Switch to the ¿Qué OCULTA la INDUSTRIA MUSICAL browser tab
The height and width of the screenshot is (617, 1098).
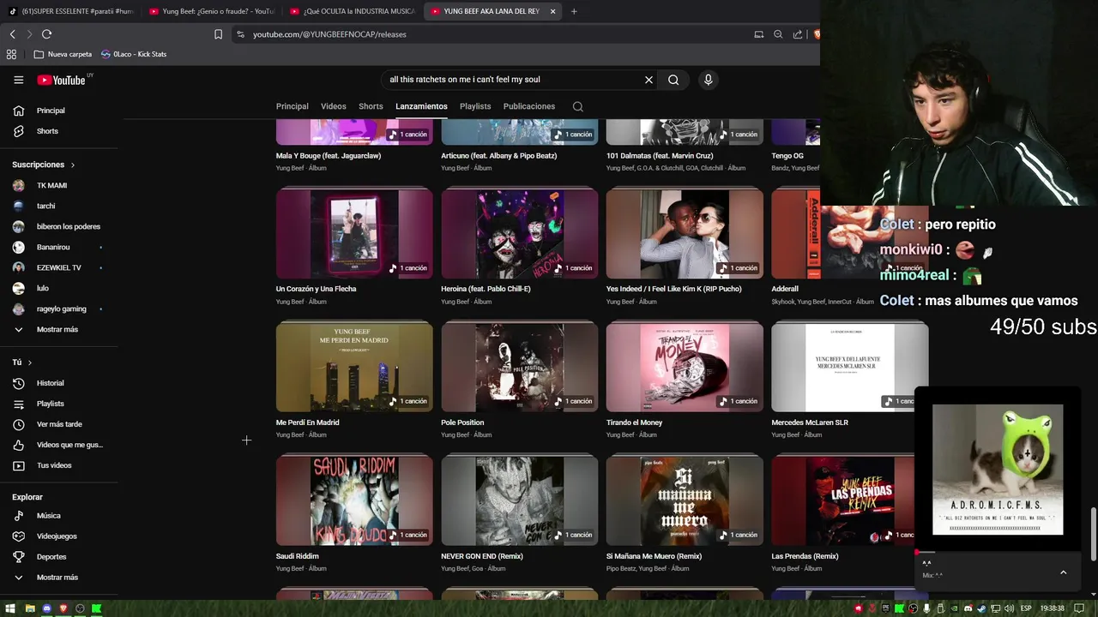click(x=352, y=11)
